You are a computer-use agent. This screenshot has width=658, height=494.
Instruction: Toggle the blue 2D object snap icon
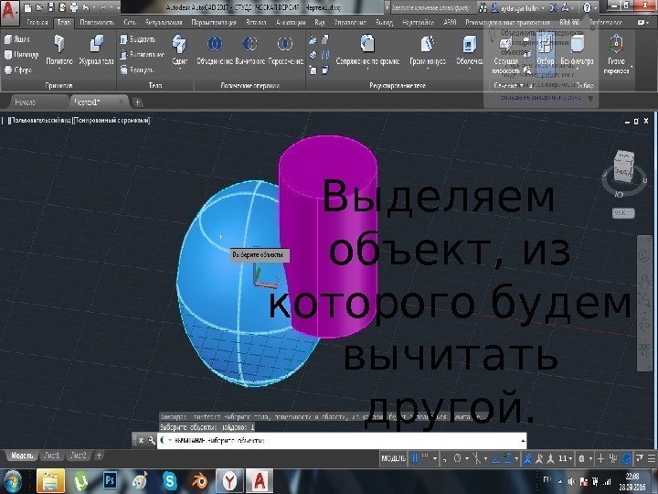507,458
